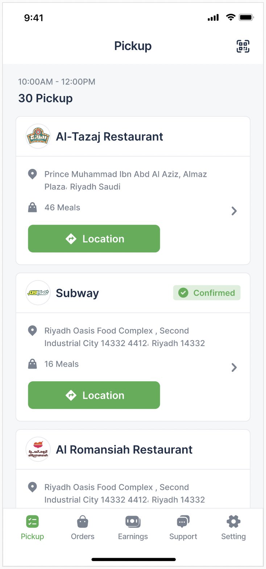
Task: Click the bag icon beside 46 Meals
Action: point(33,208)
